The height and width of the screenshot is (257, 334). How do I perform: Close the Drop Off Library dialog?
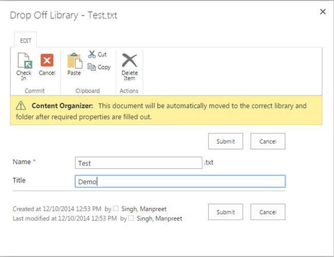coord(323,12)
